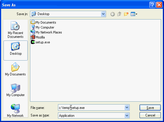This screenshot has width=164, height=122.
Task: Open the View menu icon
Action: coord(134,14)
